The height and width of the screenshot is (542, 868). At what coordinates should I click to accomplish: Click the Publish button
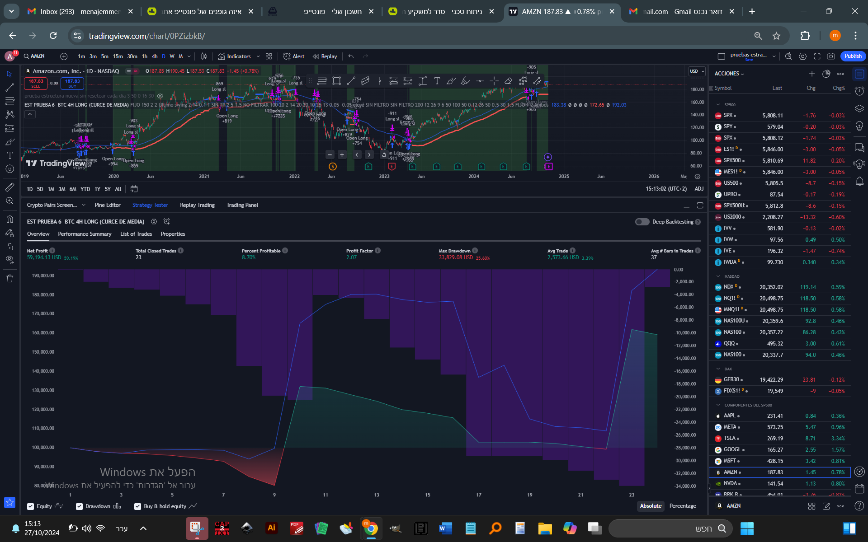(x=853, y=56)
